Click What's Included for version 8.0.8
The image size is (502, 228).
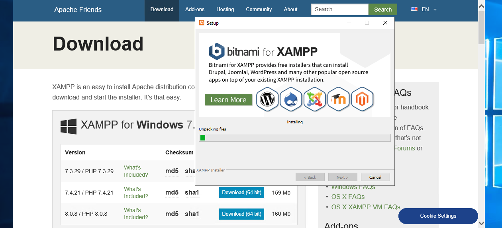coord(136,214)
